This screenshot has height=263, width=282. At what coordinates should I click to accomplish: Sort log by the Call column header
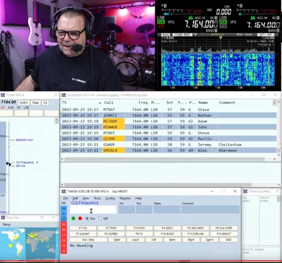point(109,103)
